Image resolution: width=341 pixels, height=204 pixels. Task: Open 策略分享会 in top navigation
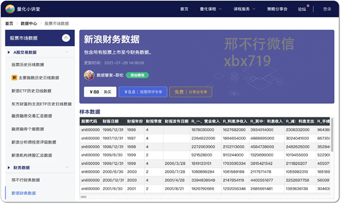point(277,9)
